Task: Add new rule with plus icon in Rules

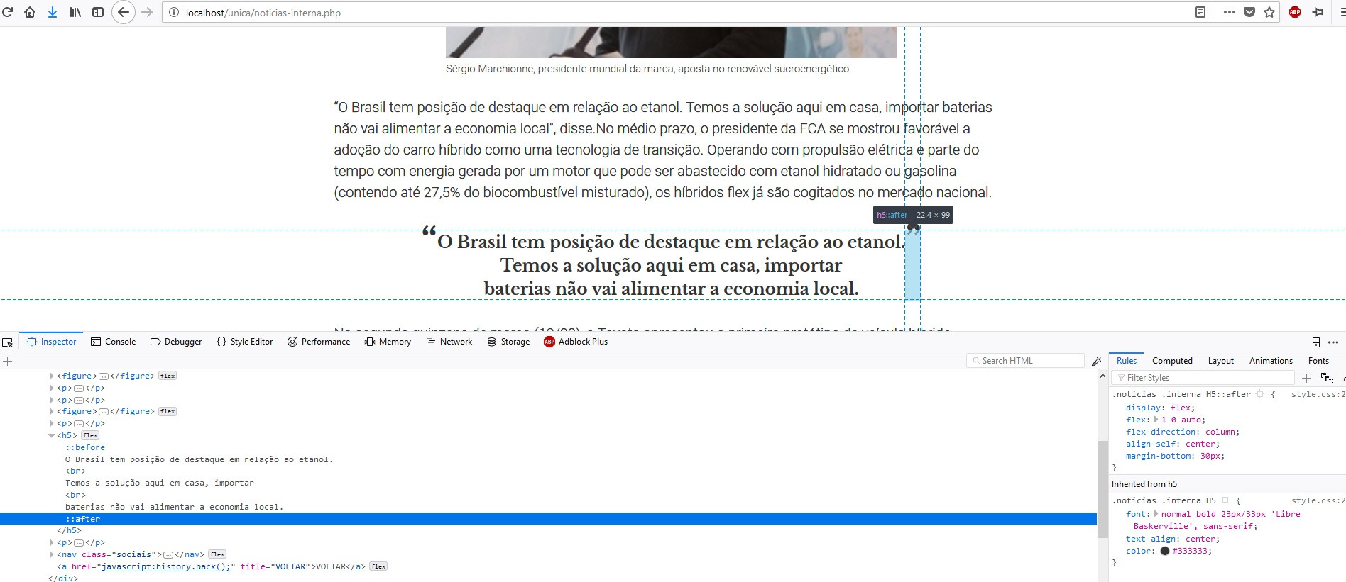Action: tap(1306, 378)
